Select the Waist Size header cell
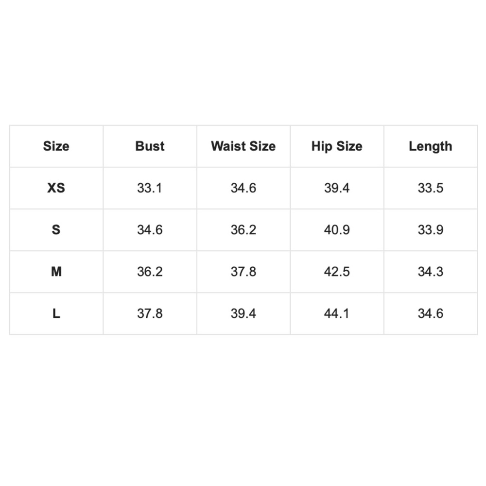This screenshot has width=486, height=486. coord(243,146)
